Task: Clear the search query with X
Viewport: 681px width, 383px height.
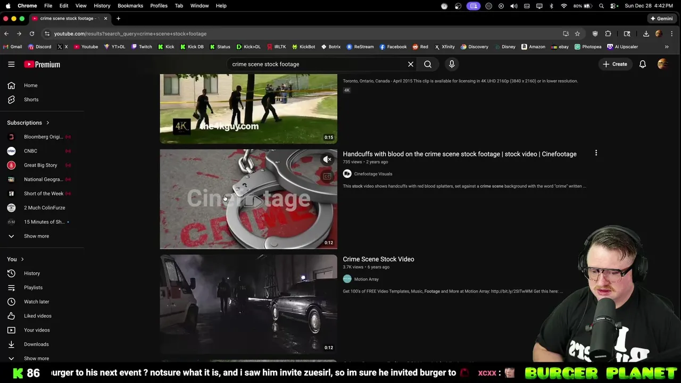Action: click(411, 64)
